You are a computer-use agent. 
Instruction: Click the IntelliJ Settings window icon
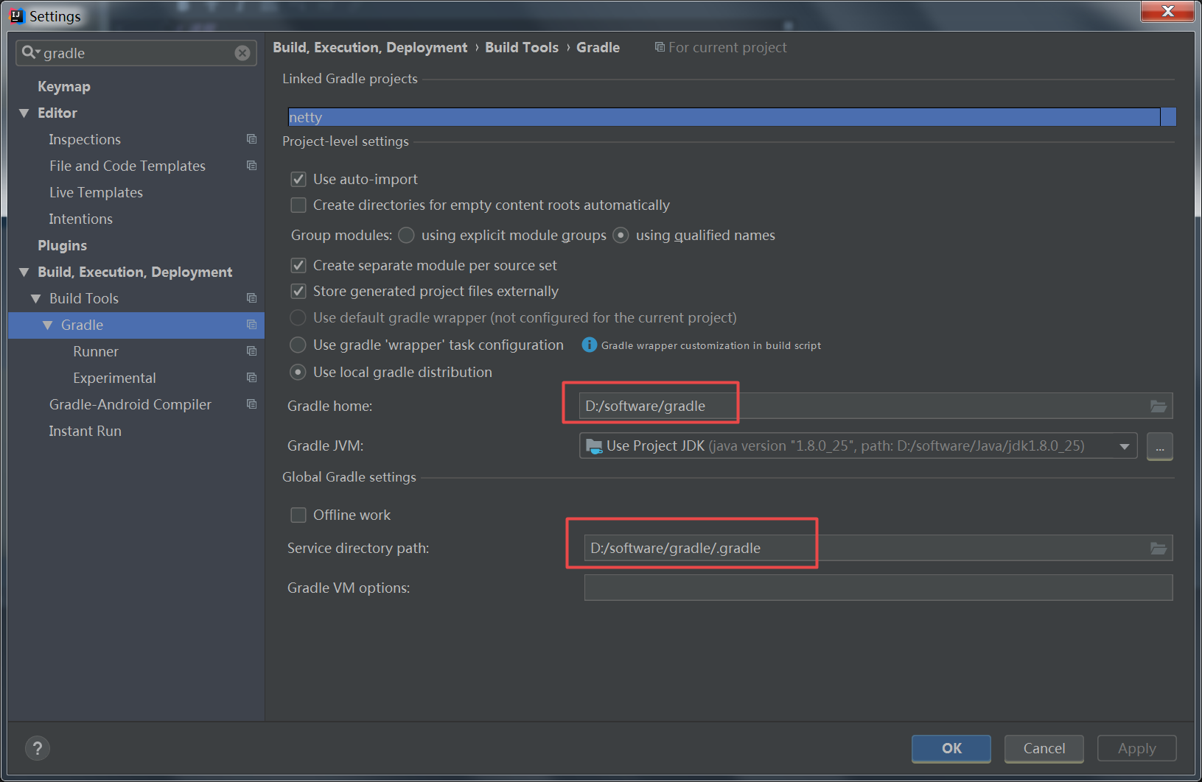(17, 16)
